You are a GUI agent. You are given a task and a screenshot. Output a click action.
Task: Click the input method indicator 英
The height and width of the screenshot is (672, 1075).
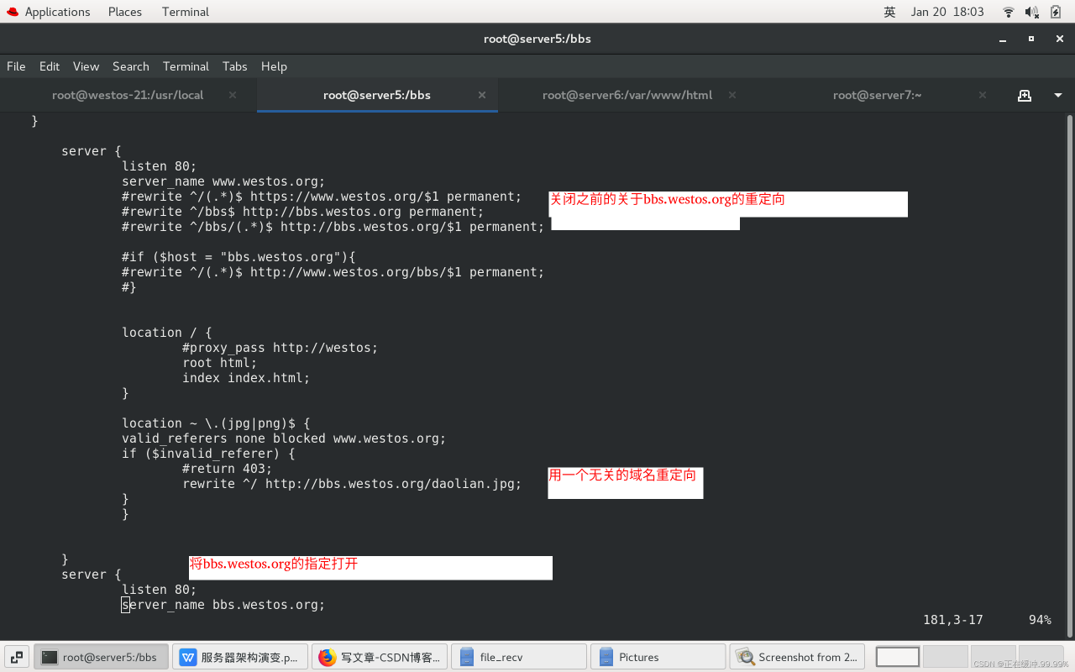890,12
